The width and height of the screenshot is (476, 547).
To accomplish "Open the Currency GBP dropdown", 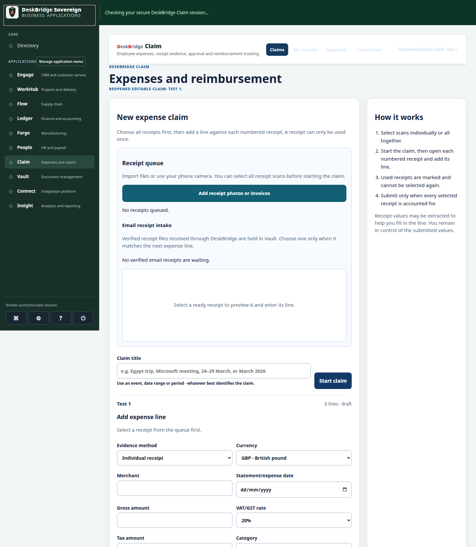I will click(x=294, y=458).
